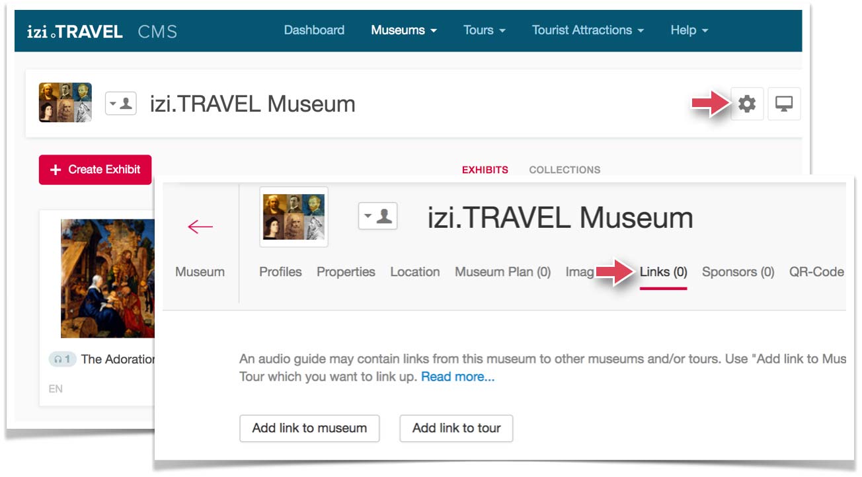Expand the Tourist Attractions menu

[x=588, y=30]
